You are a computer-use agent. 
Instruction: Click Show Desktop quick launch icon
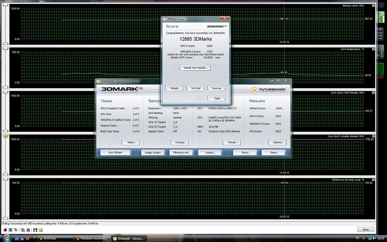[17, 239]
